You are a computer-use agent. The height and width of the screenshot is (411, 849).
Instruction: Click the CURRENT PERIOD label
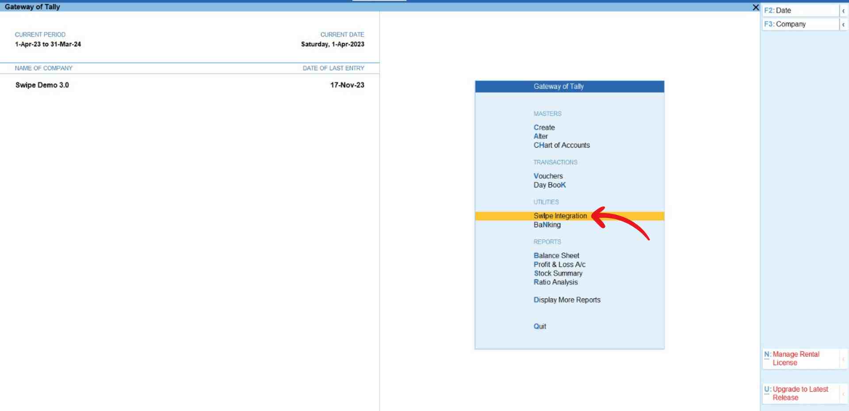[x=40, y=34]
